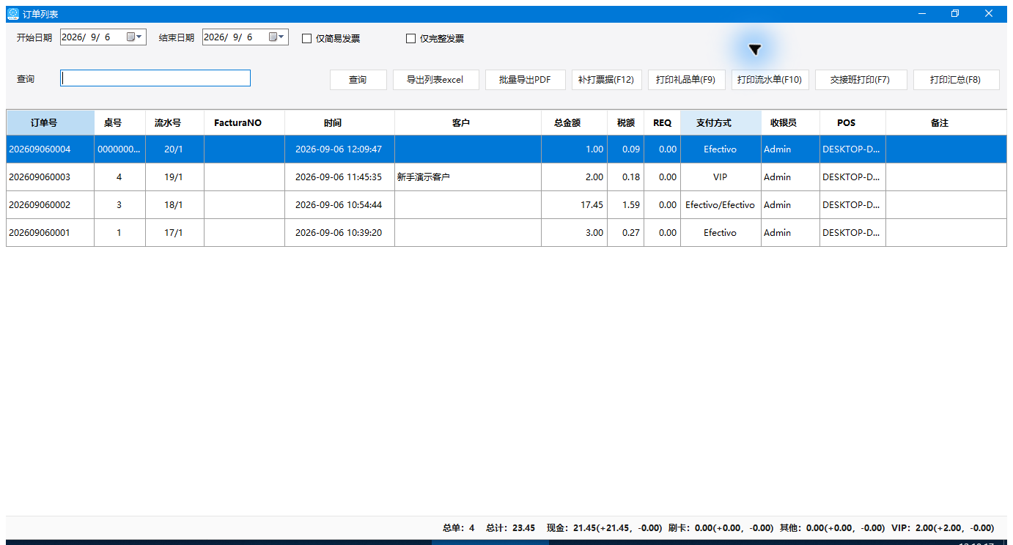The width and height of the screenshot is (1013, 545).
Task: Click the 流水号 column header
Action: coord(175,123)
